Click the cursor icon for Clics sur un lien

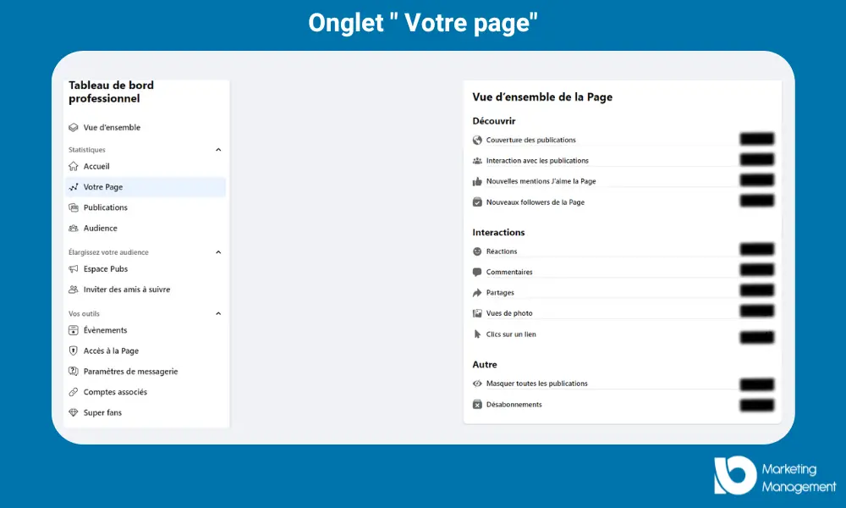[x=477, y=334]
